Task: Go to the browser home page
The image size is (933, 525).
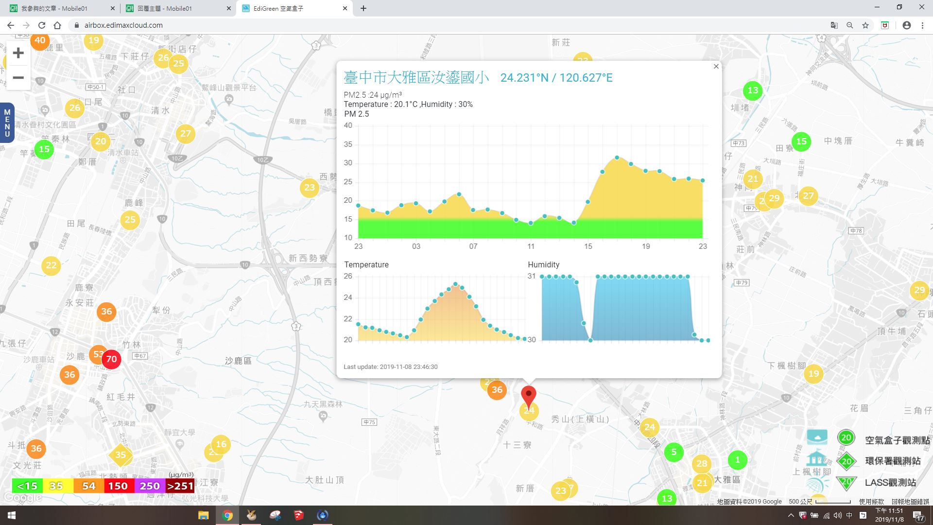Action: click(57, 25)
